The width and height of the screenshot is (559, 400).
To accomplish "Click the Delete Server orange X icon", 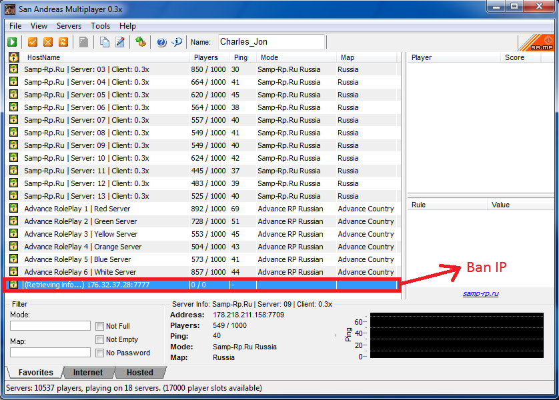I will click(48, 42).
